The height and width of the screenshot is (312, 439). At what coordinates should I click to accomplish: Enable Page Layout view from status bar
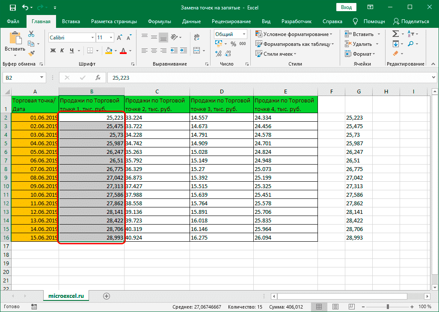(335, 306)
